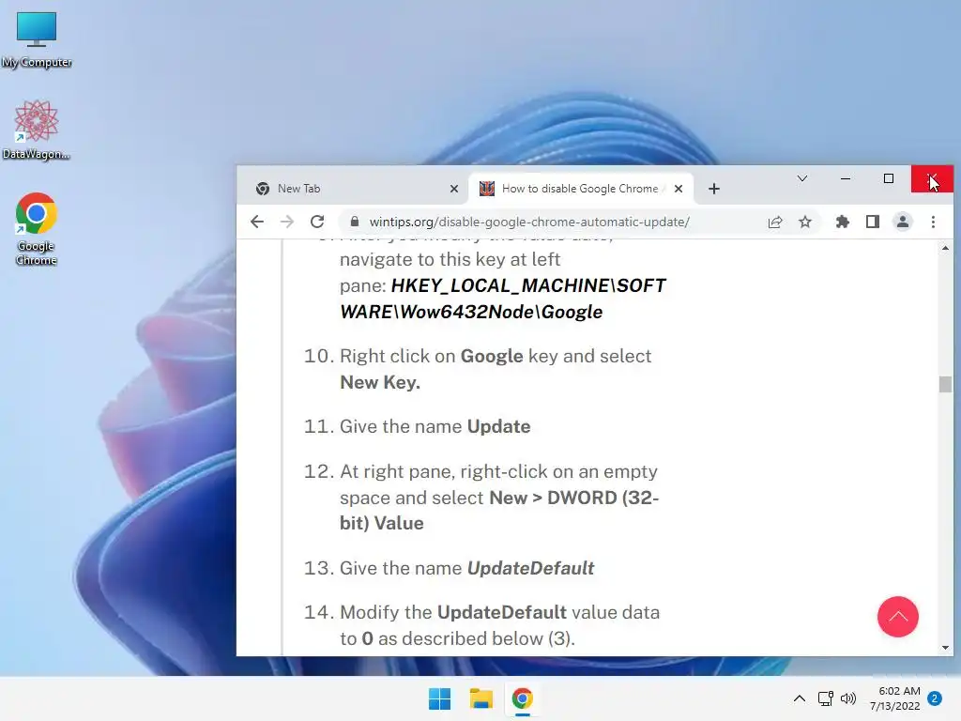Click the text 'Give the name Update'
Screen dimensions: 961x721
click(435, 426)
